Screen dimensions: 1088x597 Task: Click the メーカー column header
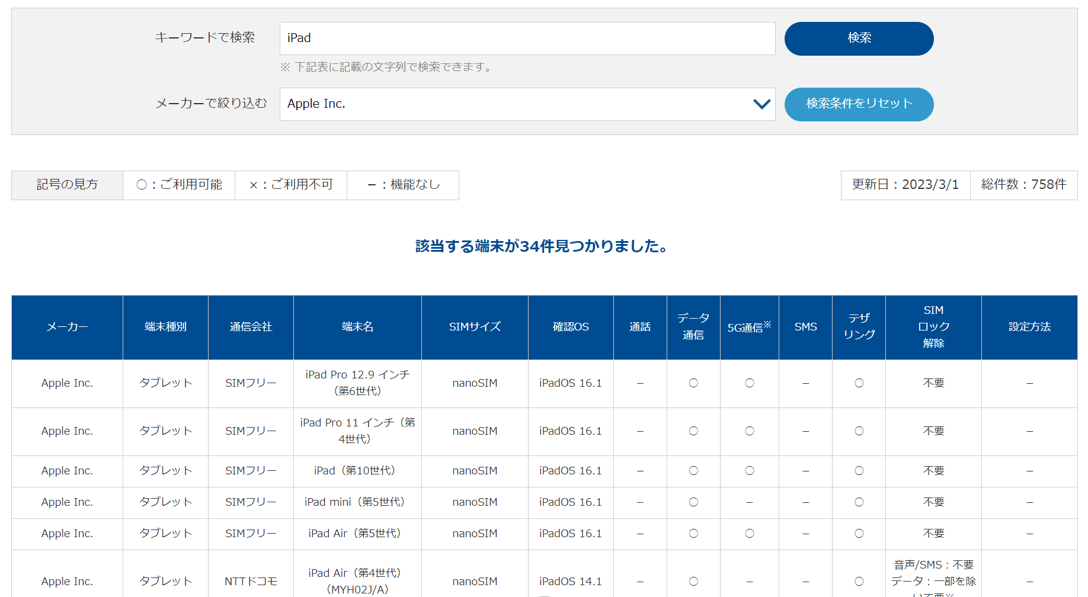pos(67,327)
